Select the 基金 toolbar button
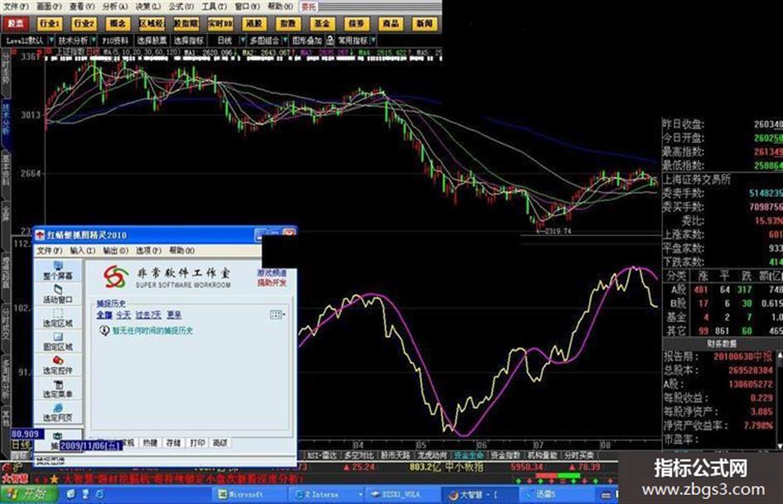783x504 pixels. (322, 23)
